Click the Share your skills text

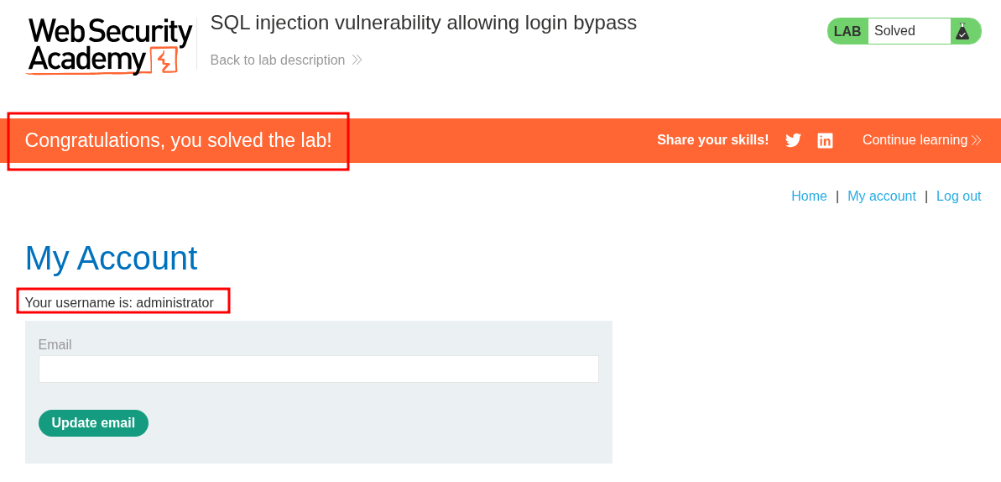(x=712, y=140)
